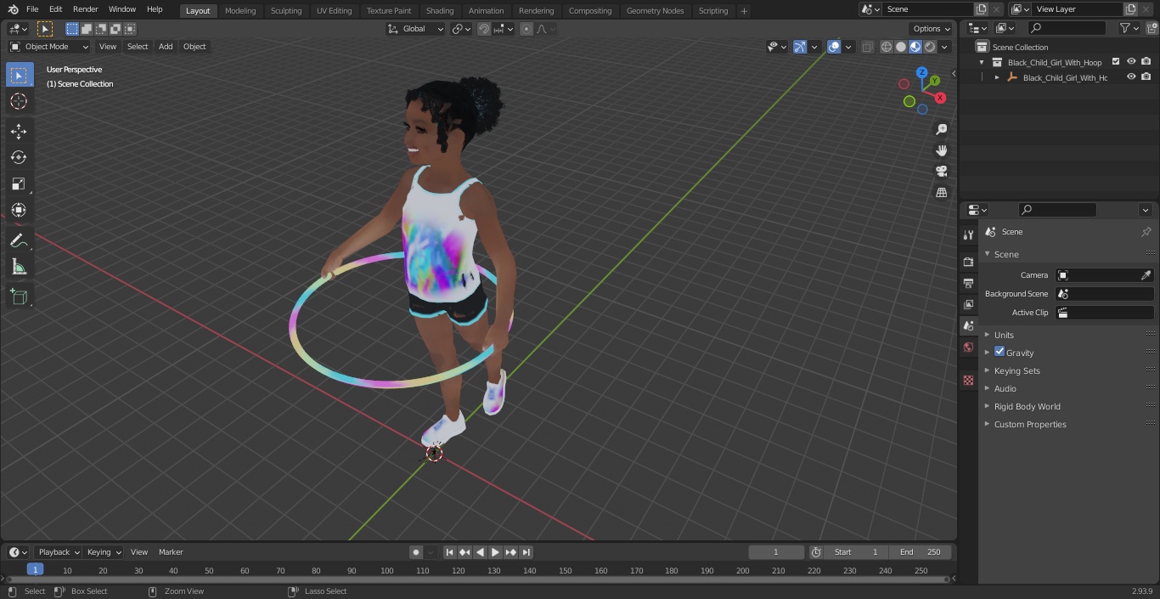This screenshot has width=1160, height=599.
Task: Open the Keying dropdown in timeline
Action: [104, 552]
